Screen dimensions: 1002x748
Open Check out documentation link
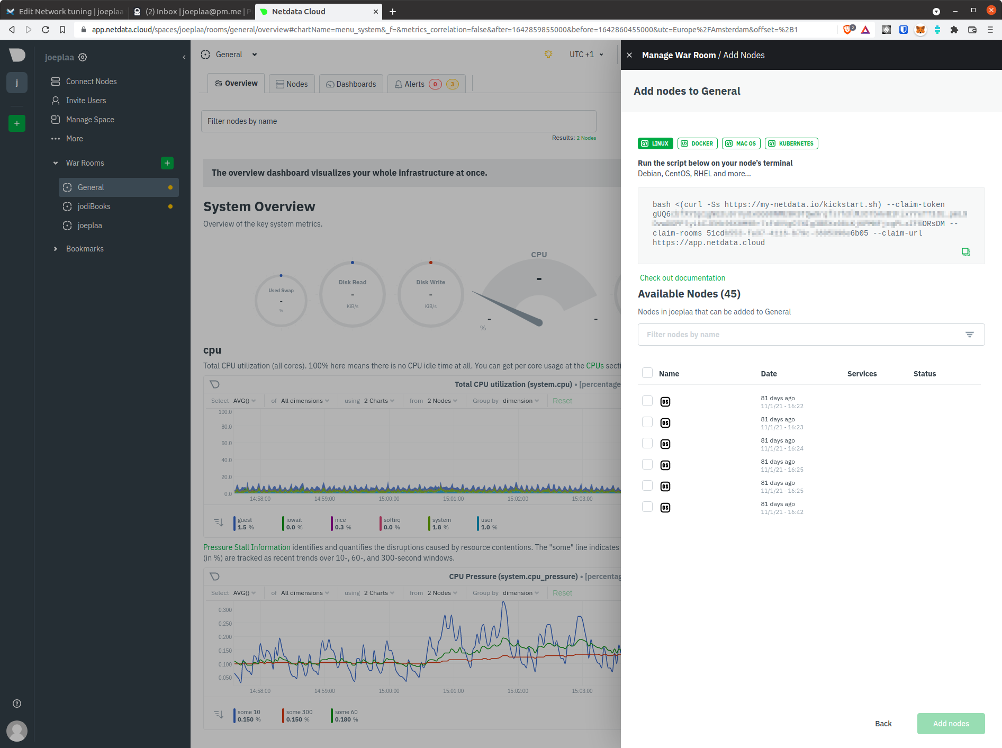682,278
